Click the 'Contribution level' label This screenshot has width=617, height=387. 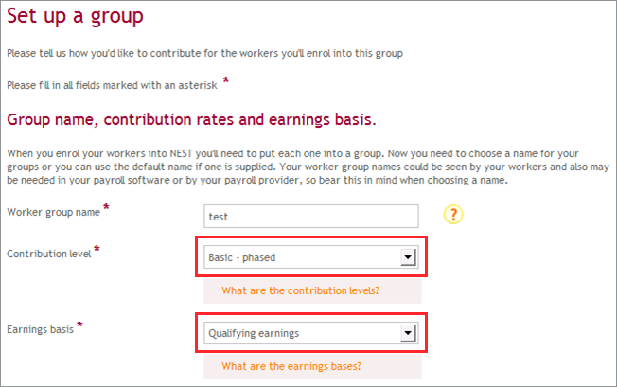pos(49,254)
